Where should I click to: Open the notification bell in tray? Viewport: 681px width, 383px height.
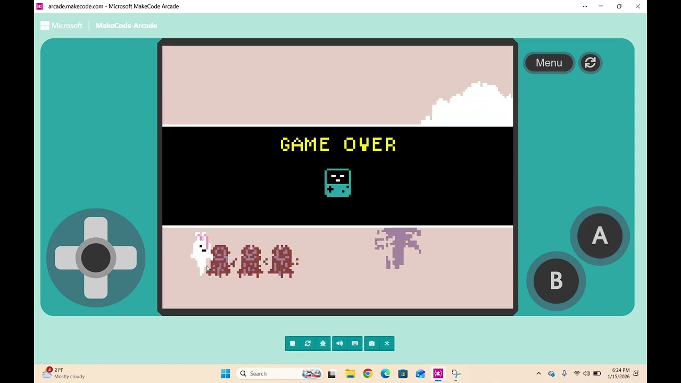[636, 373]
